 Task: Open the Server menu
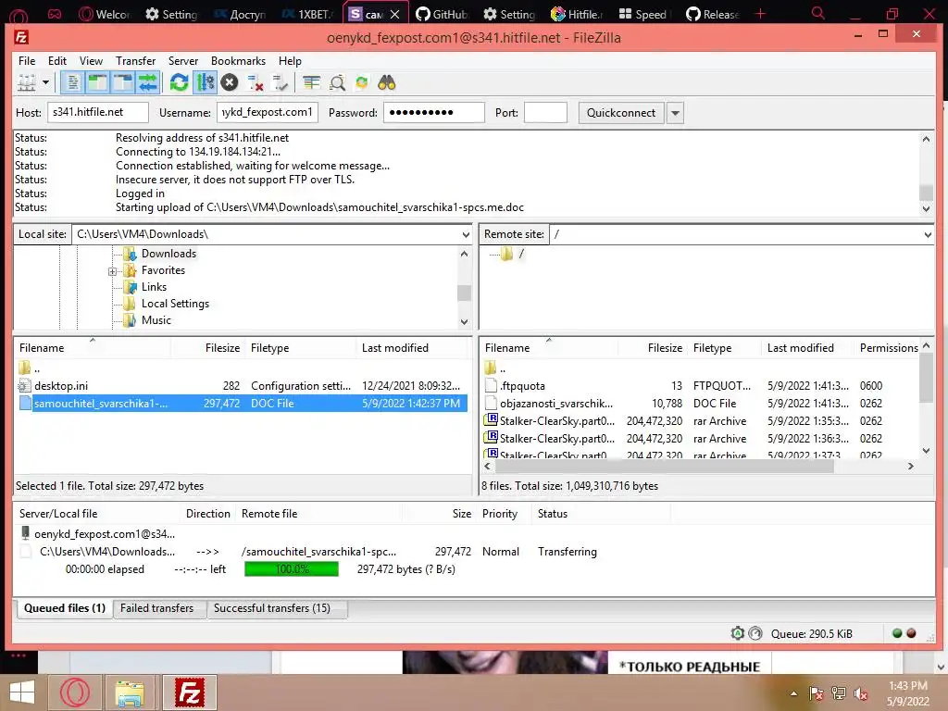(x=183, y=60)
